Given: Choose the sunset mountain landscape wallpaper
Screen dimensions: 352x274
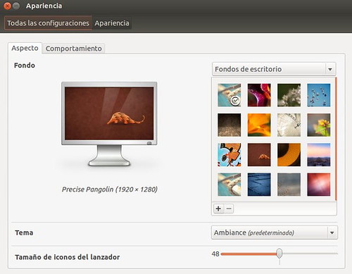Looking at the screenshot, I should 319,155.
